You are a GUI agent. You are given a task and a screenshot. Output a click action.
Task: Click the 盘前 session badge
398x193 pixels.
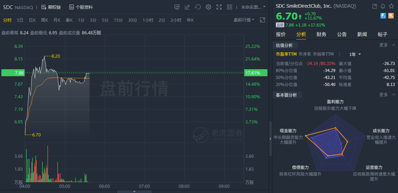click(280, 25)
